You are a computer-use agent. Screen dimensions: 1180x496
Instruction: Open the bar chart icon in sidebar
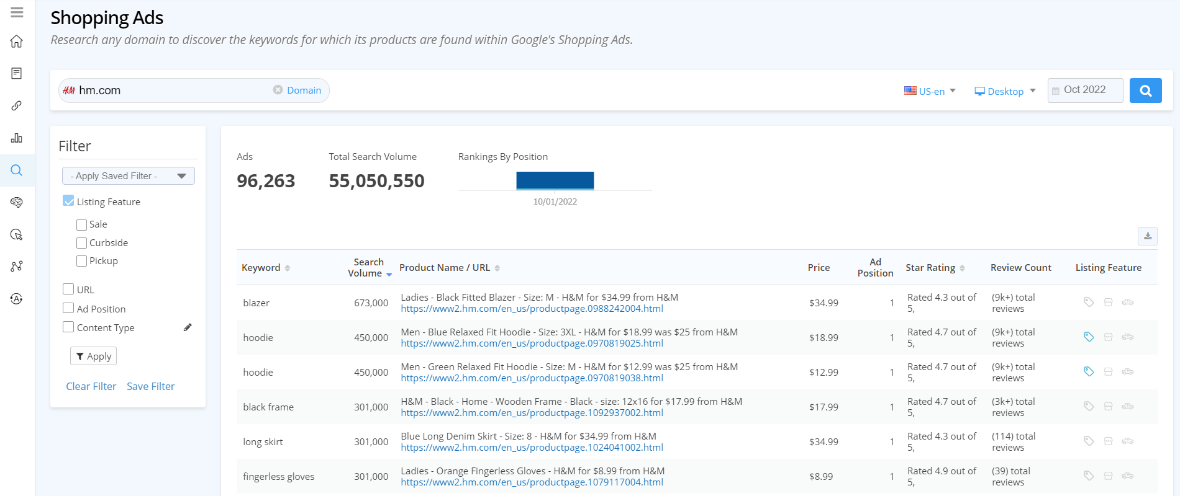[x=17, y=138]
